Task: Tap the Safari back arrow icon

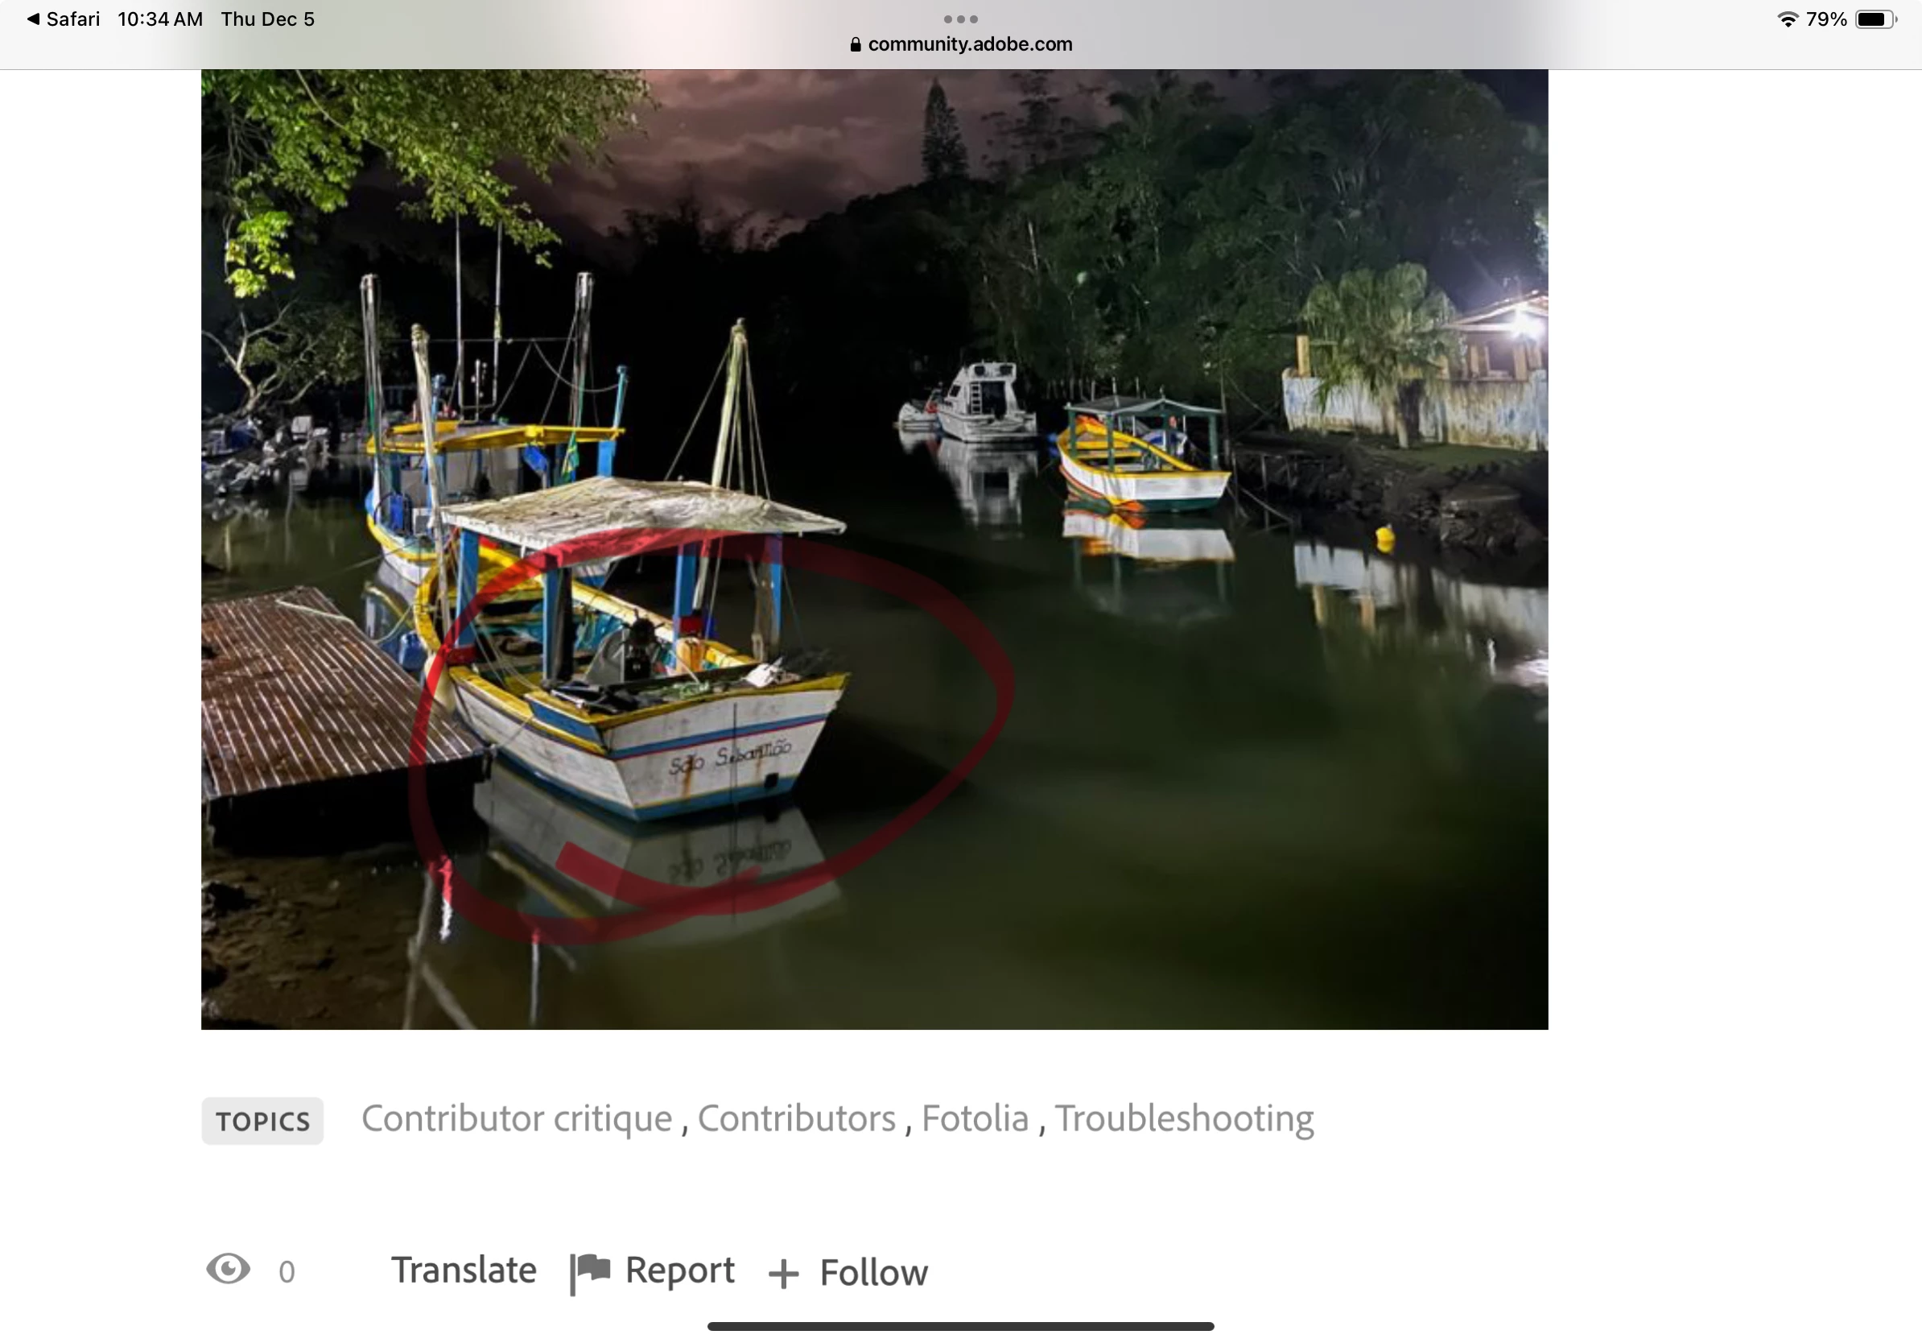Action: click(x=34, y=19)
